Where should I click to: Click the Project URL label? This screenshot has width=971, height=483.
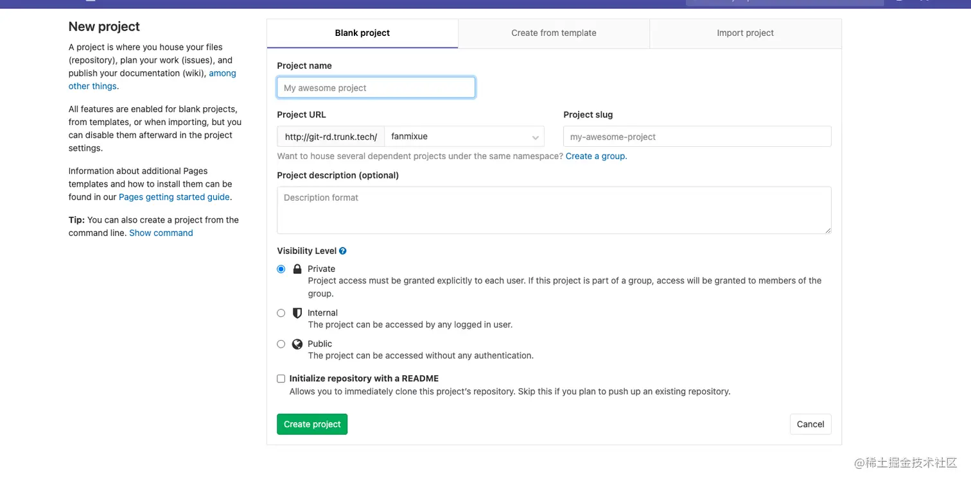tap(301, 115)
